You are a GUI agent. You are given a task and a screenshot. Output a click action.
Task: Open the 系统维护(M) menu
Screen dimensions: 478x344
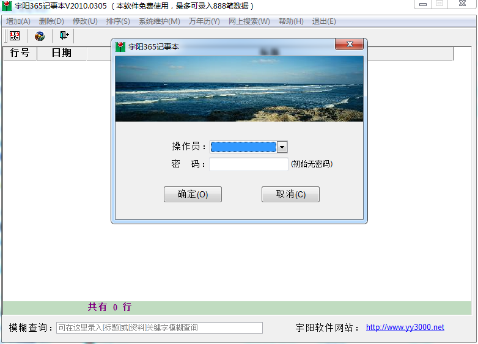(x=160, y=21)
